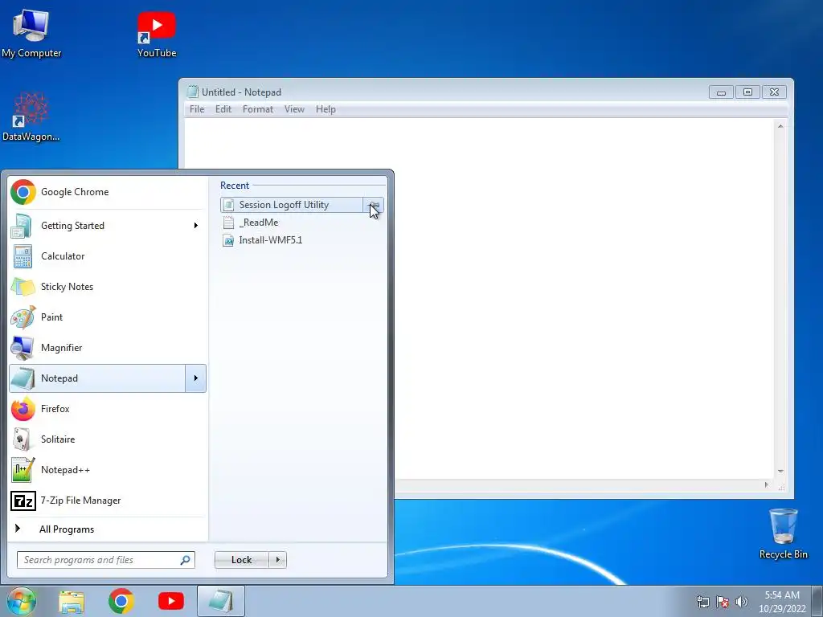Click the Lock button
823x617 pixels.
pos(242,560)
